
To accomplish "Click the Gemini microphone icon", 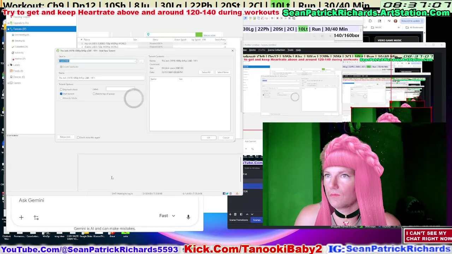I will pyautogui.click(x=188, y=217).
